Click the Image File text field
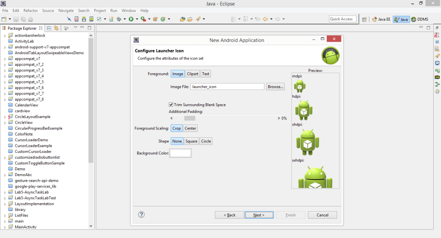The image size is (441, 238). point(227,87)
